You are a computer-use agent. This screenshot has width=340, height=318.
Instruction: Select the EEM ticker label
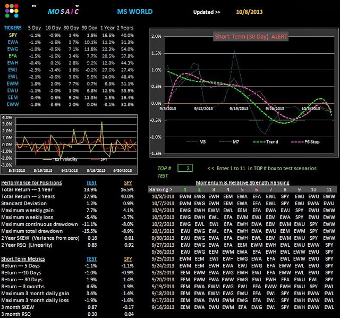pos(13,98)
